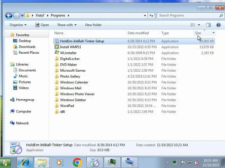Open Recent Places in the sidebar

(29, 53)
